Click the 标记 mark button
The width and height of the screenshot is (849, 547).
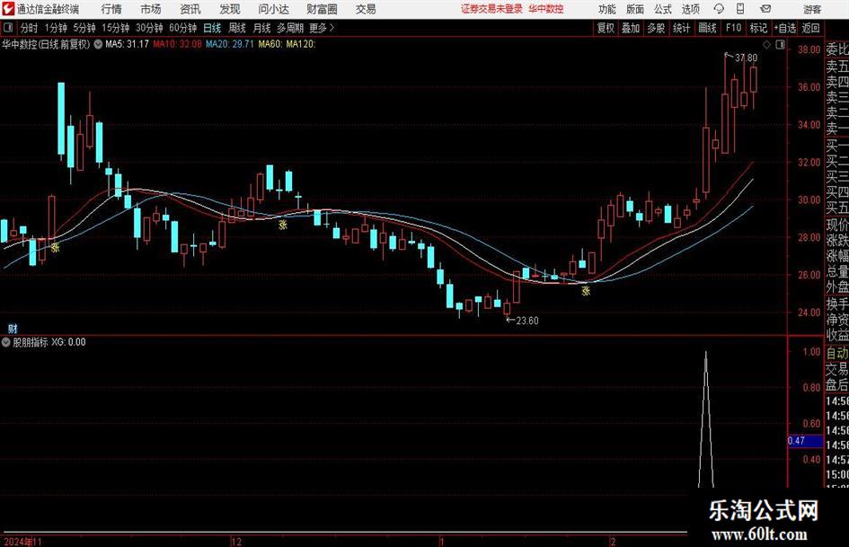tap(758, 28)
